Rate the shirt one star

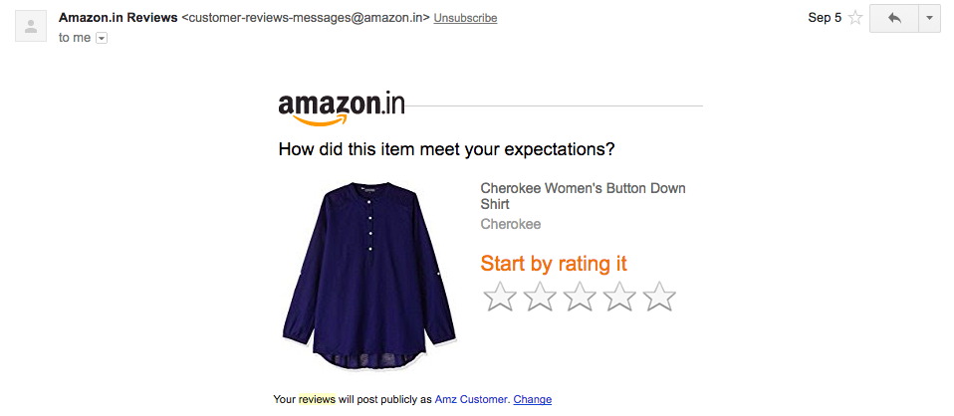(x=500, y=297)
